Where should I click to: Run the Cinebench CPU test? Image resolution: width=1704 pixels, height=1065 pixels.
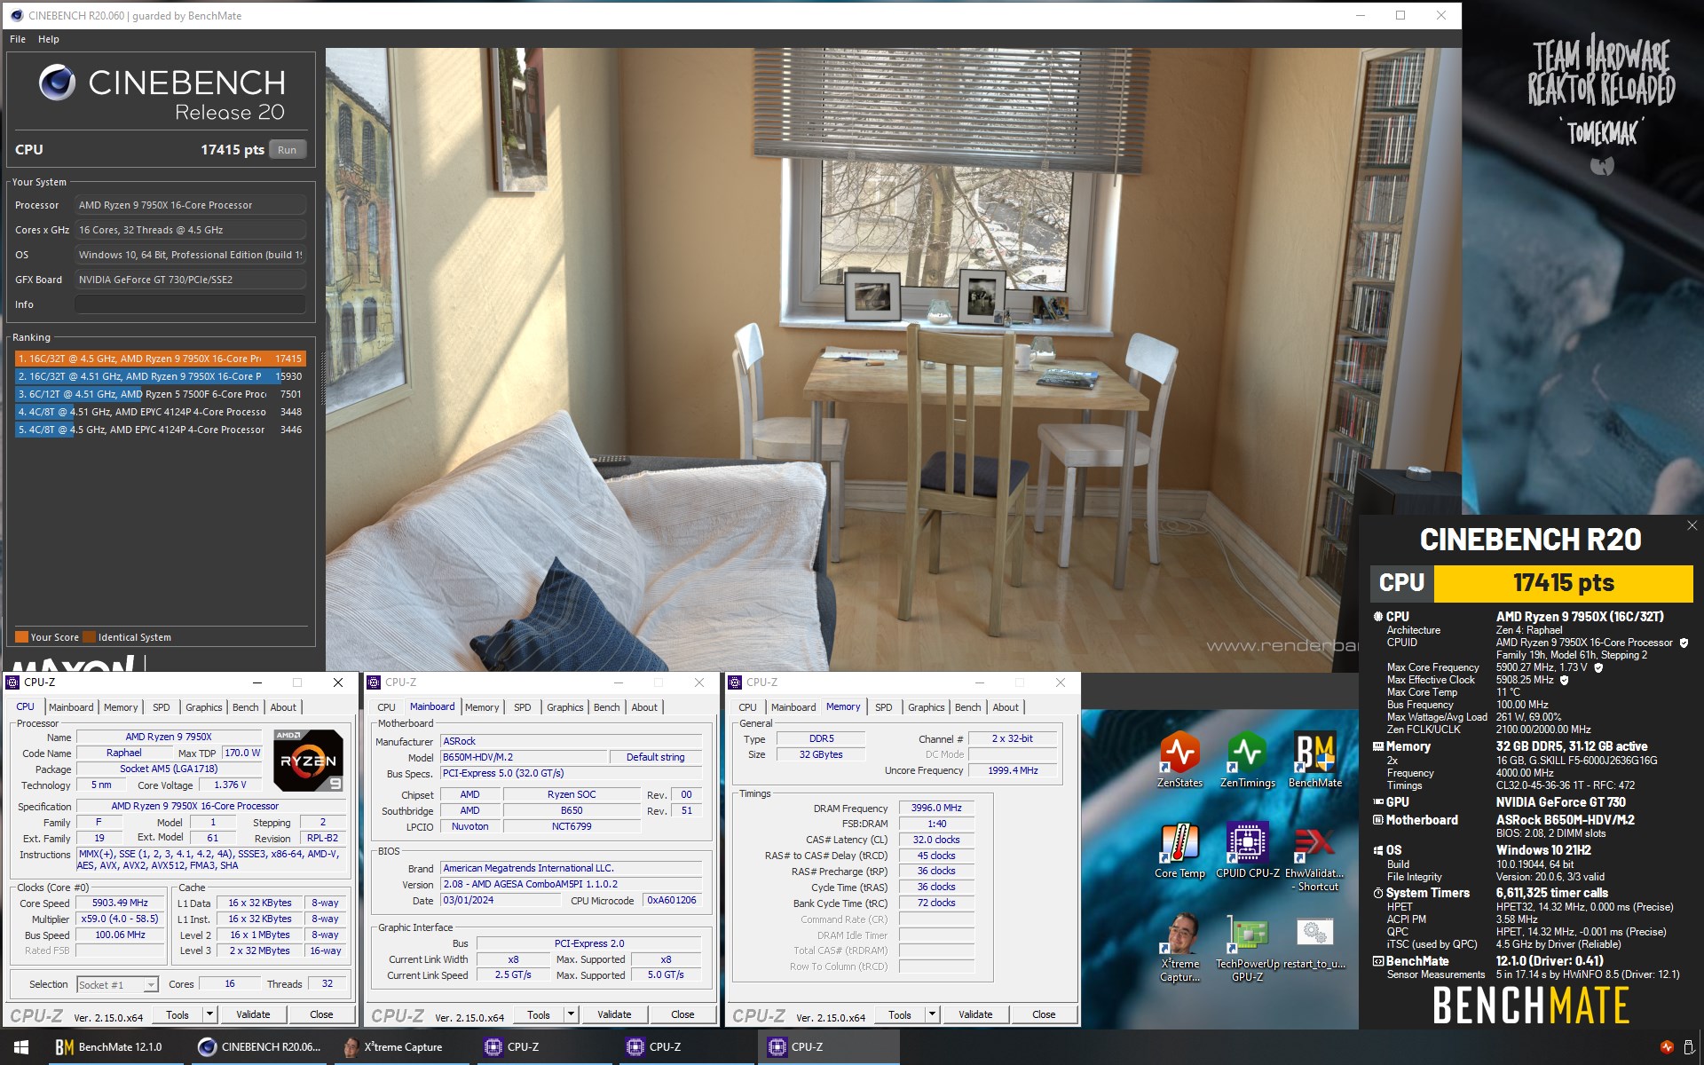click(287, 150)
